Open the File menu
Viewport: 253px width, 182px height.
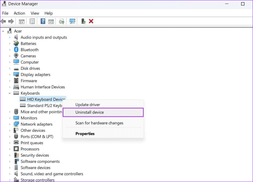point(5,13)
